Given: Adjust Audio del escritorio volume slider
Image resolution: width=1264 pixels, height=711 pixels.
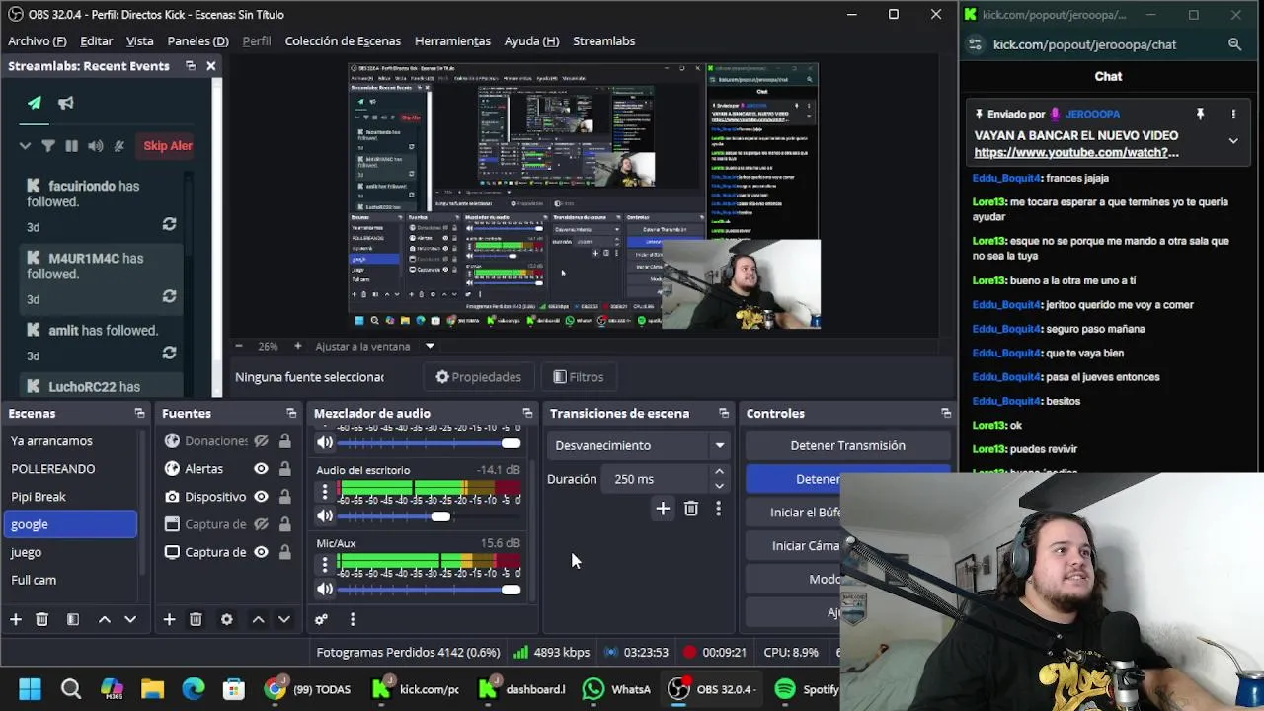Looking at the screenshot, I should (x=430, y=515).
